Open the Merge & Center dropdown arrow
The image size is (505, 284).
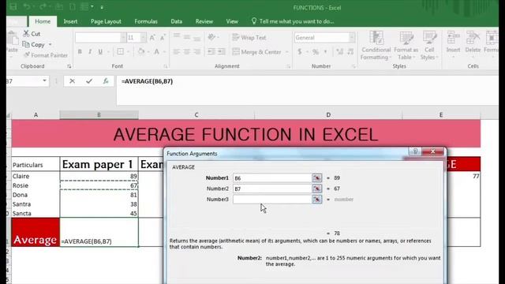tap(286, 52)
